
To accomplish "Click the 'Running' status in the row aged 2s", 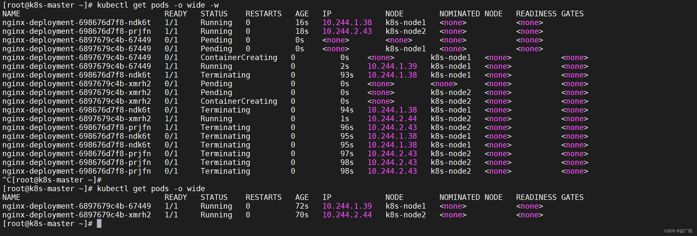I will click(216, 66).
